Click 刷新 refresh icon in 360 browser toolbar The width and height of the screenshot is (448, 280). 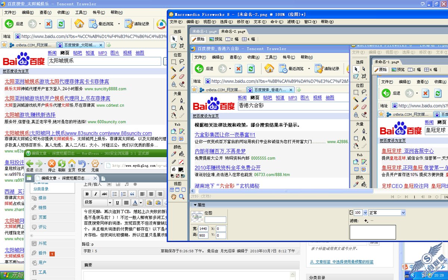pos(62,163)
